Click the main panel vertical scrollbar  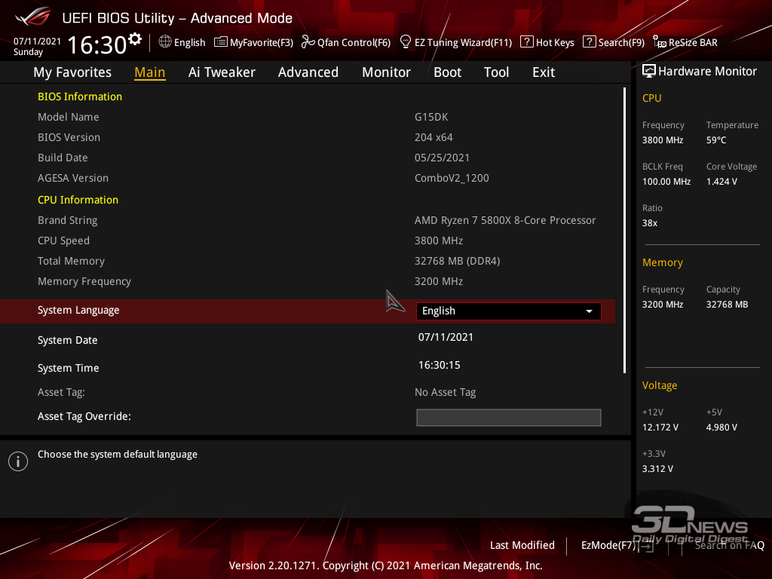[624, 231]
